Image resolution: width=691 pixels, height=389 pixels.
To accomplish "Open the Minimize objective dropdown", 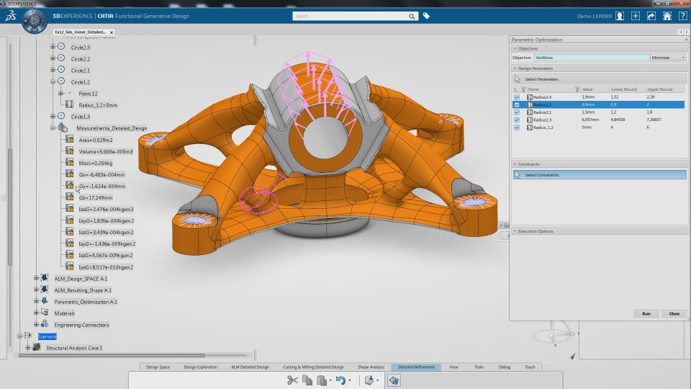I will (x=668, y=58).
